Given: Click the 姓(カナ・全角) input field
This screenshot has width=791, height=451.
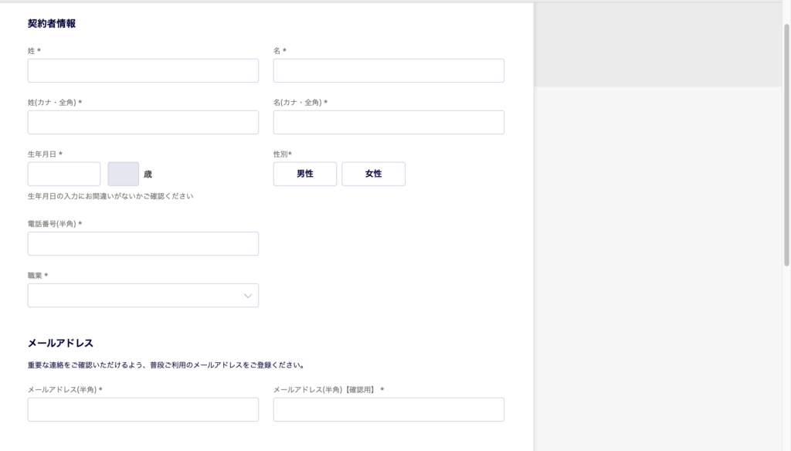Looking at the screenshot, I should click(143, 122).
